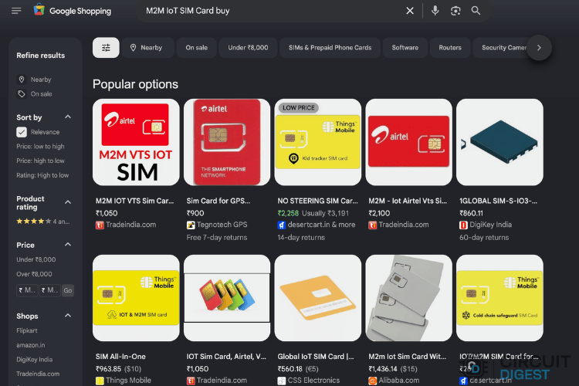Select the 4 stars and up rating filter

click(42, 222)
